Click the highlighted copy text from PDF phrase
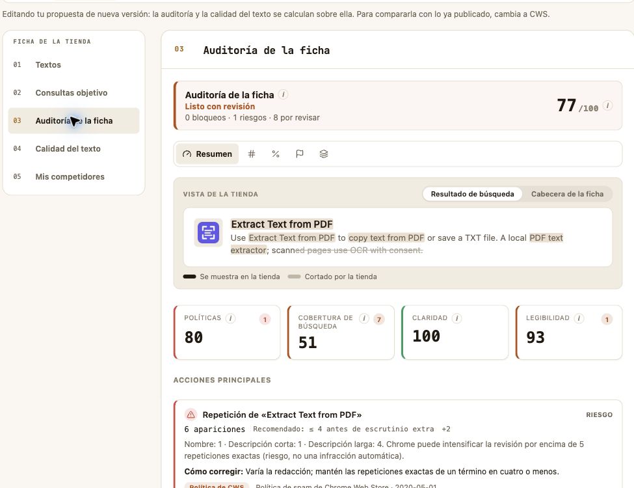This screenshot has height=488, width=634. point(386,238)
